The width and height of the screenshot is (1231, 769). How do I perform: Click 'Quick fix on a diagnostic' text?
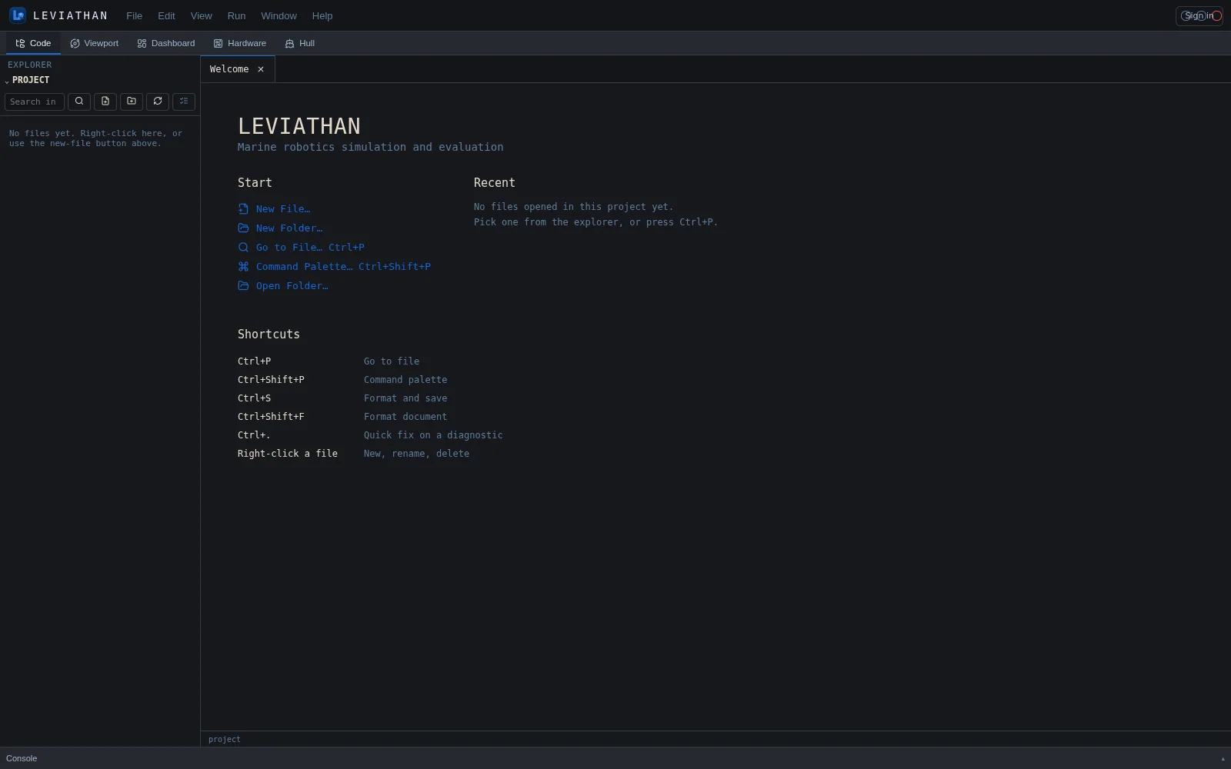click(x=433, y=435)
